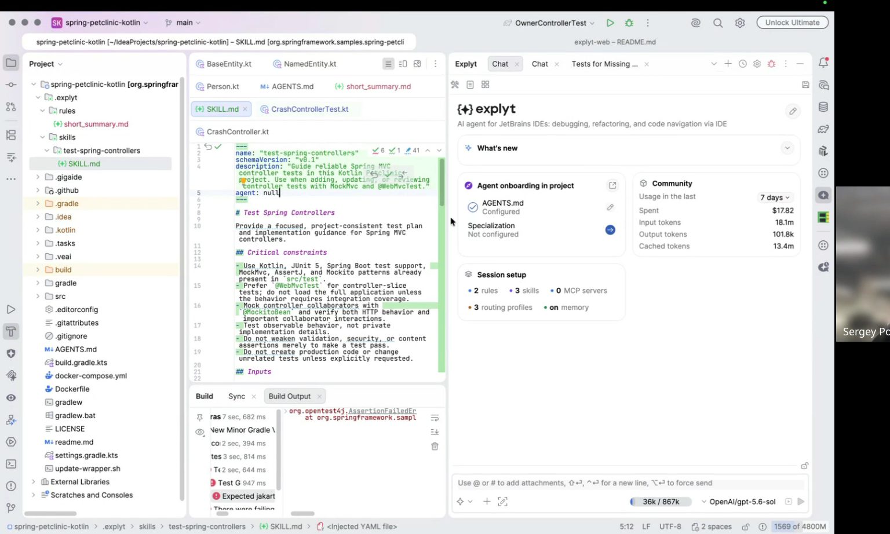Open build.gradle.kts in the project tree
The width and height of the screenshot is (890, 534).
(81, 363)
